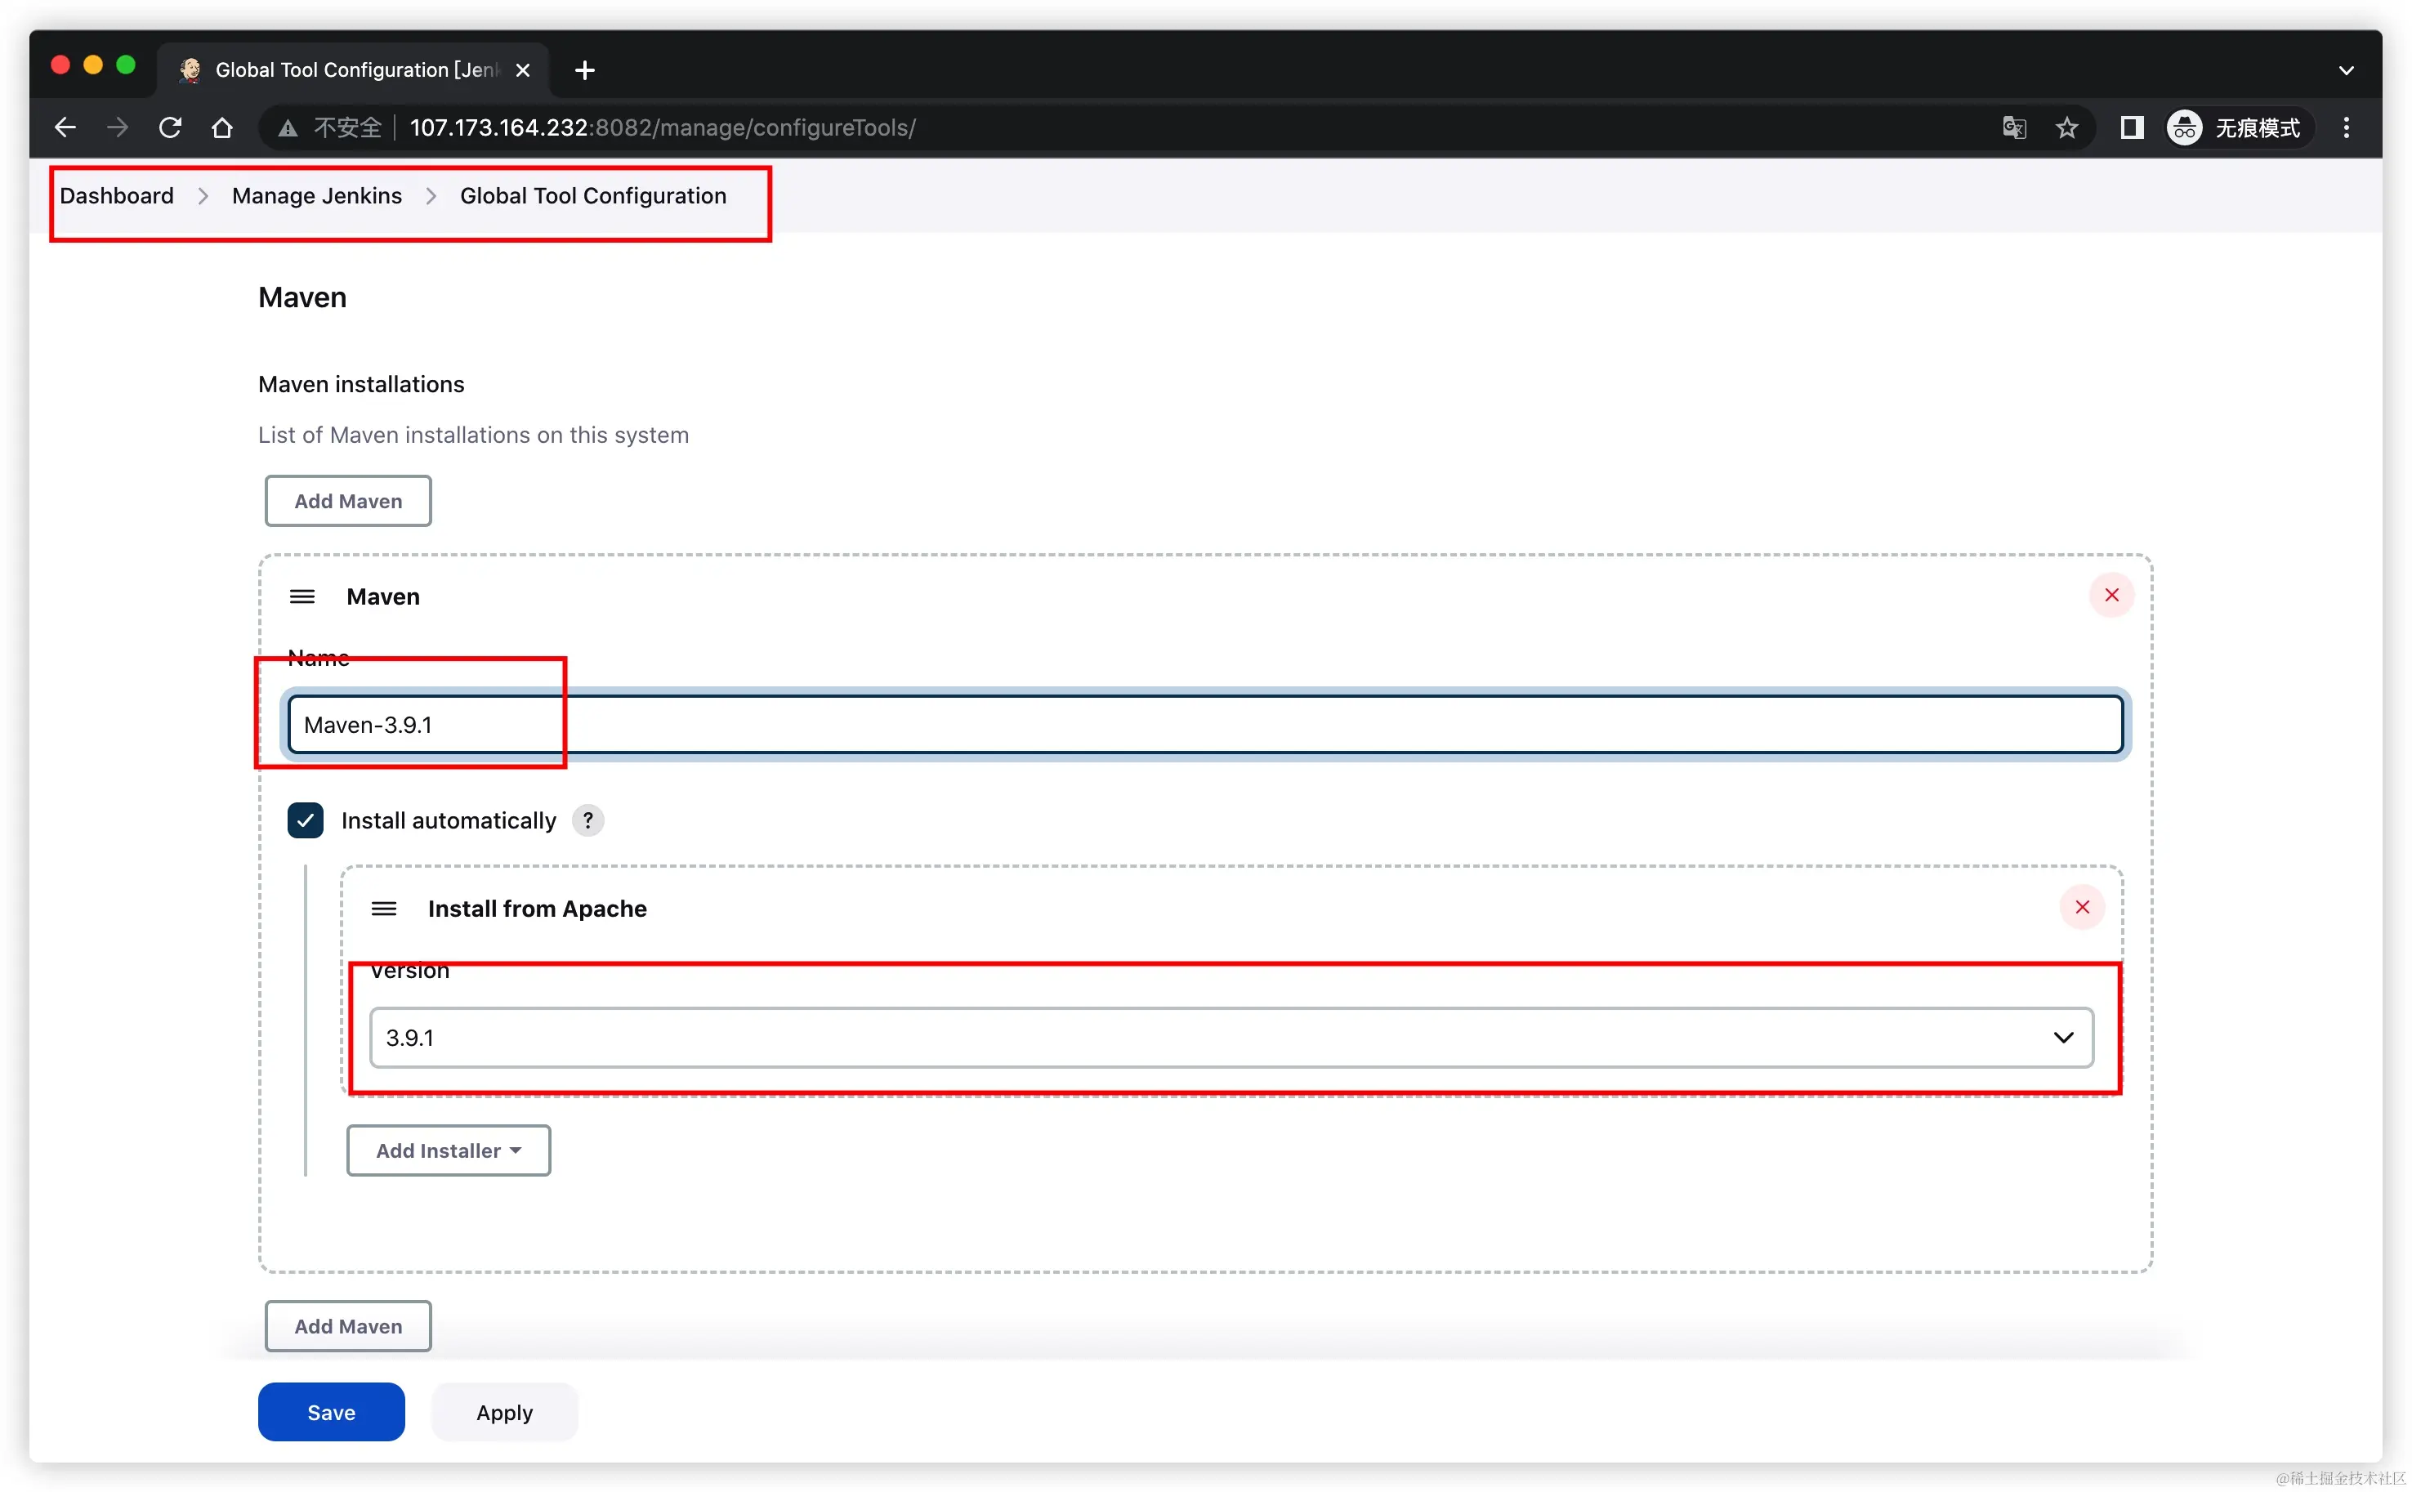The image size is (2412, 1492).
Task: Grab the Install from Apache drag handle
Action: [384, 908]
